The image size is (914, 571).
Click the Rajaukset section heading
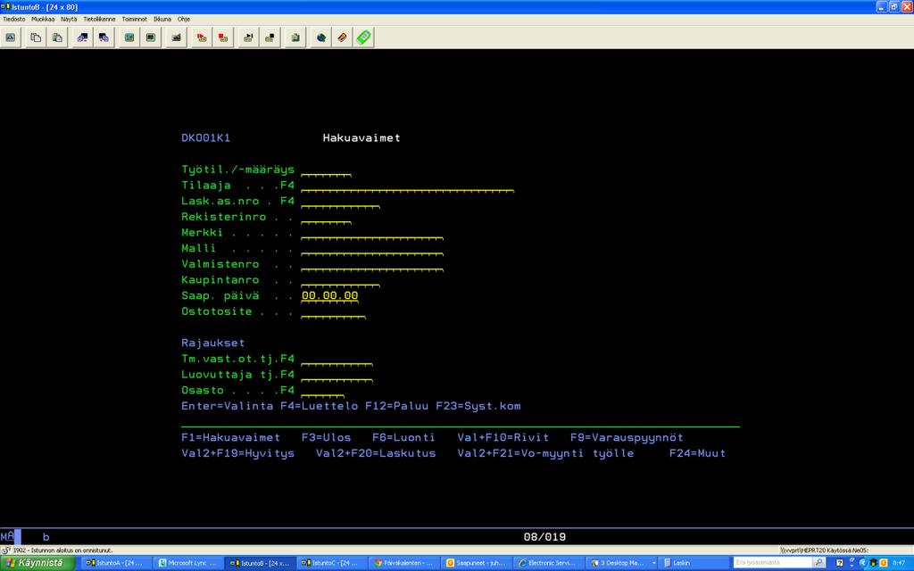pos(212,343)
